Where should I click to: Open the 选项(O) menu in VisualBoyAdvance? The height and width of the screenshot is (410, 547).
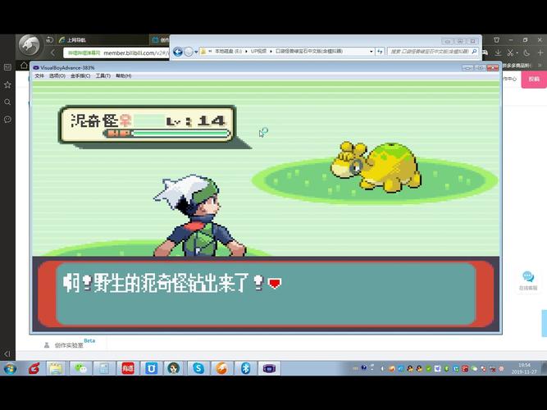(x=57, y=75)
